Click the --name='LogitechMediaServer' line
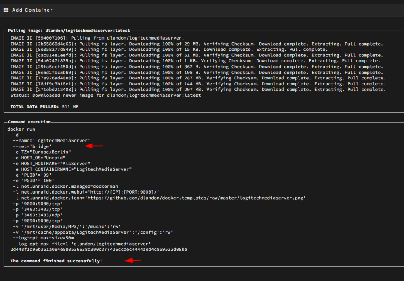This screenshot has height=281, width=404. 52,141
